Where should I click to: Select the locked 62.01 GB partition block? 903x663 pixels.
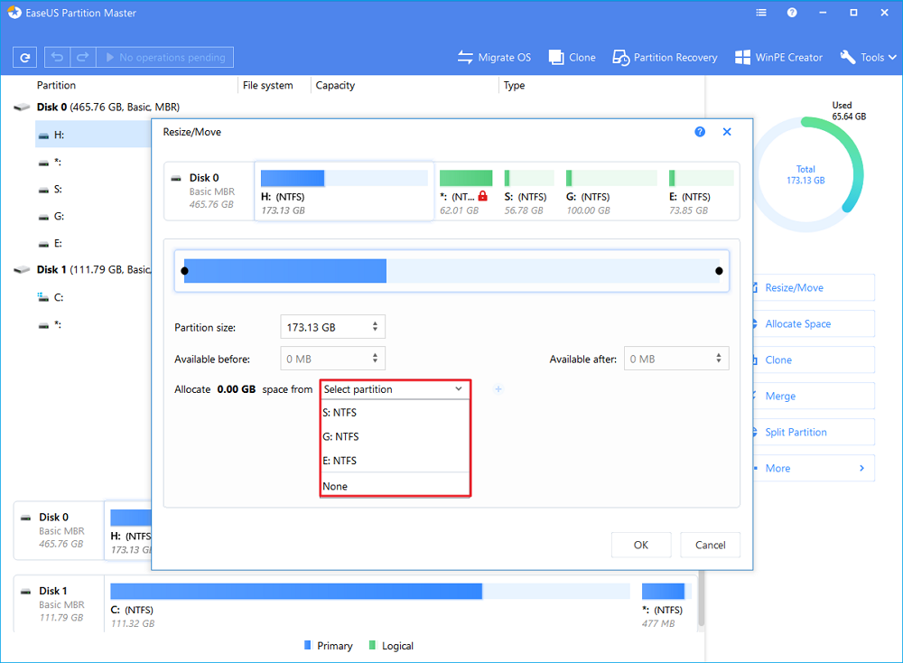465,191
